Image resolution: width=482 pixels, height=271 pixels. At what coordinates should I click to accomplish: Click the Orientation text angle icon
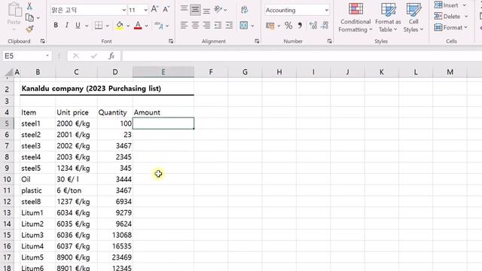218,10
